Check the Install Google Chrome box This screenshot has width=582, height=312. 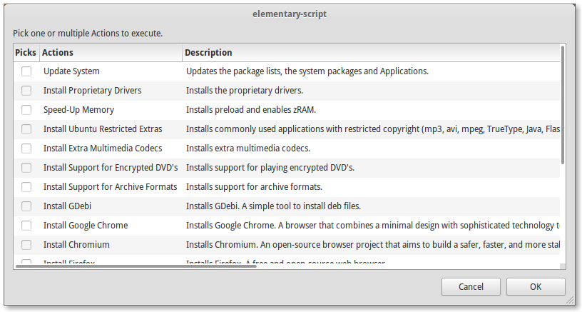26,226
